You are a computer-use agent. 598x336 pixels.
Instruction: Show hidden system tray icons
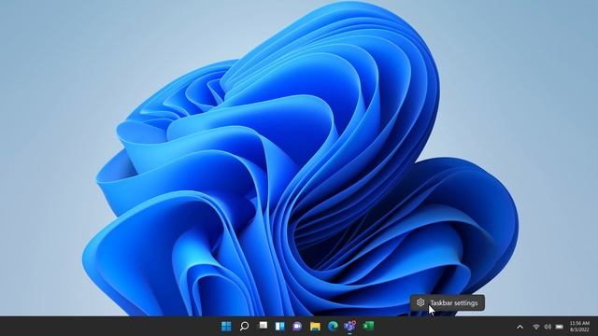(x=520, y=327)
